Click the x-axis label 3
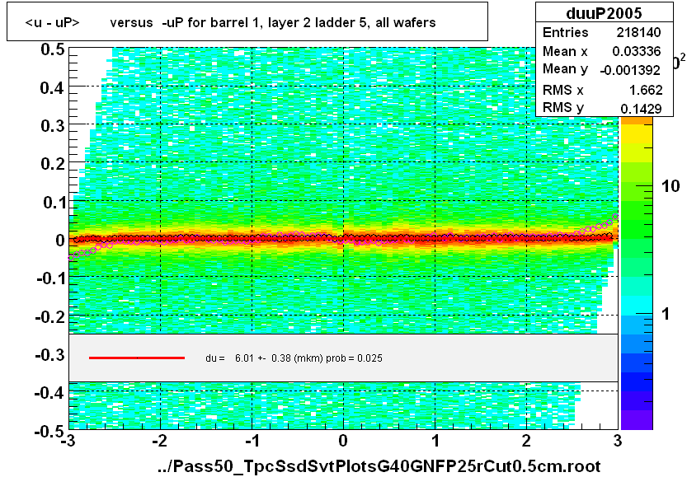Screen dimensions: 687x477 [x=618, y=440]
